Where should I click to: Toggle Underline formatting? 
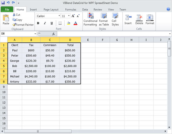(x=52, y=23)
